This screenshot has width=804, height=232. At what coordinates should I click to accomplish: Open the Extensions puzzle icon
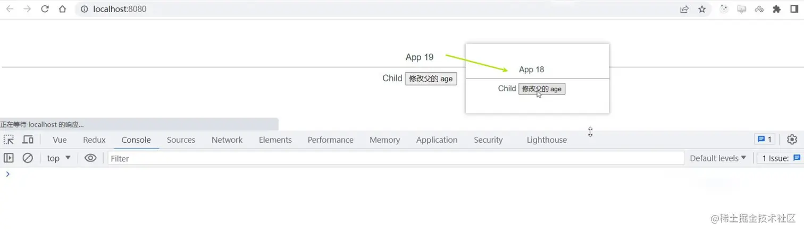pyautogui.click(x=777, y=9)
